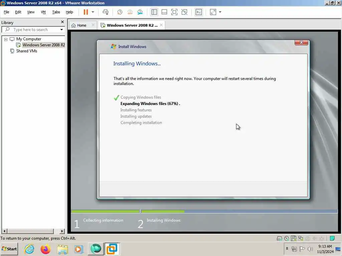Click the green check mark icon
Screen dimensions: 342x256
click(117, 98)
